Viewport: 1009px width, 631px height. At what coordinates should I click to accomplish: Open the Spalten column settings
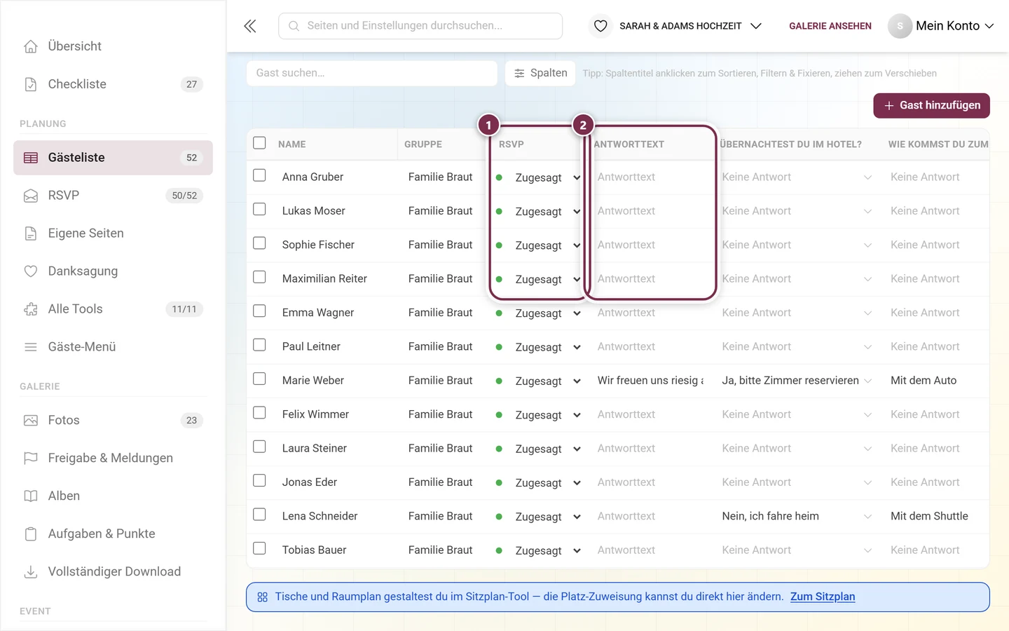point(540,73)
